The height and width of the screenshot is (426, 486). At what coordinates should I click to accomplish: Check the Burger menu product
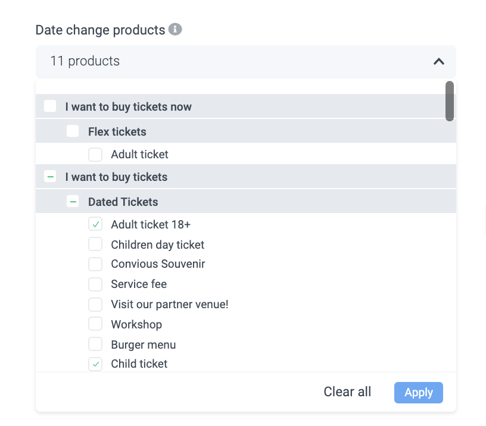click(95, 344)
